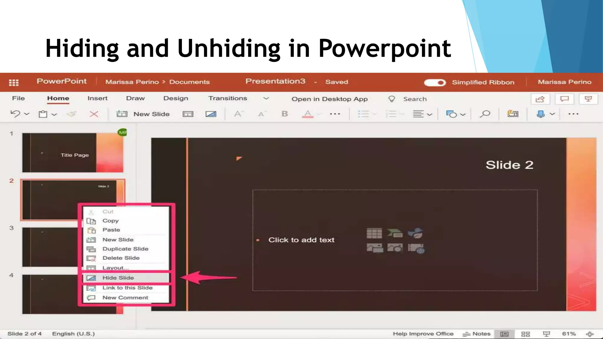Expand the numbering dropdown arrow
The width and height of the screenshot is (603, 339).
pyautogui.click(x=402, y=114)
